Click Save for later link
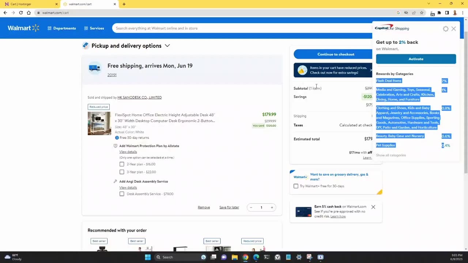This screenshot has width=468, height=263. pyautogui.click(x=229, y=207)
